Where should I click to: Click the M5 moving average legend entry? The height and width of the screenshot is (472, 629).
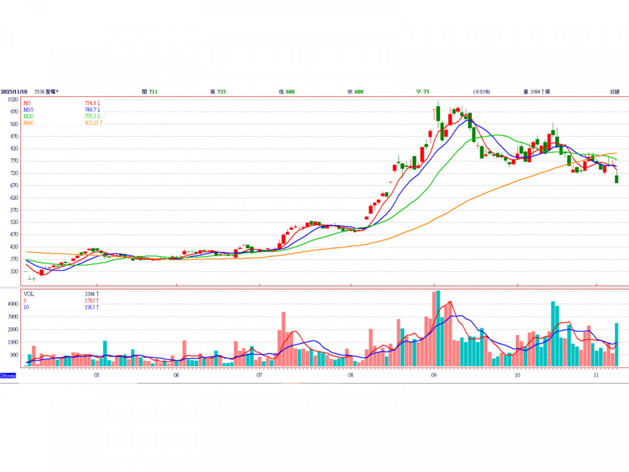27,103
